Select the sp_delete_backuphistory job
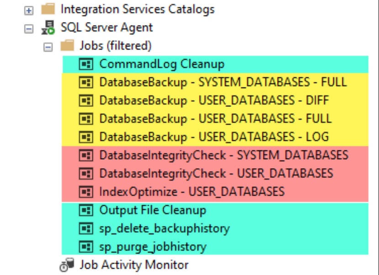Image resolution: width=379 pixels, height=275 pixels. tap(165, 229)
